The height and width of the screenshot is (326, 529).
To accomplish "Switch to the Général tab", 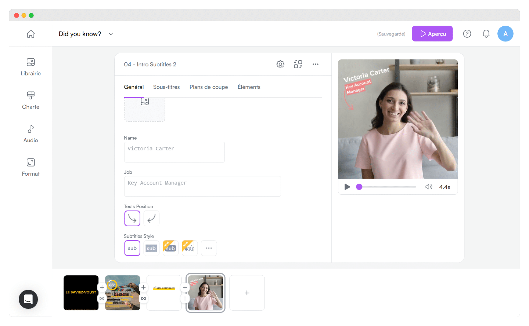I will [134, 87].
